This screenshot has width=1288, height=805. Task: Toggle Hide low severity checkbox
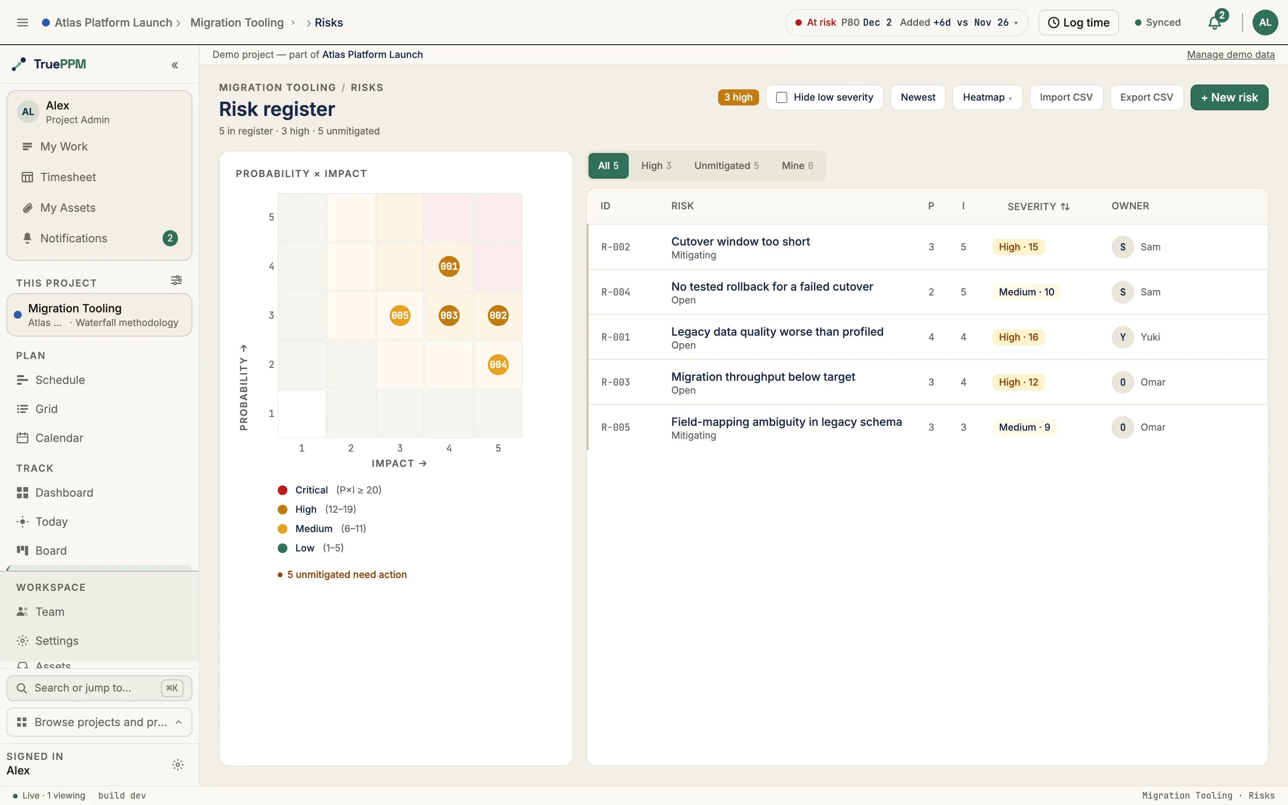[781, 97]
